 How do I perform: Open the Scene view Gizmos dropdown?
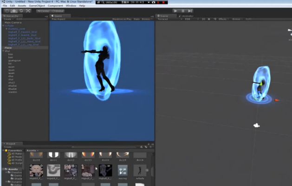point(237,19)
